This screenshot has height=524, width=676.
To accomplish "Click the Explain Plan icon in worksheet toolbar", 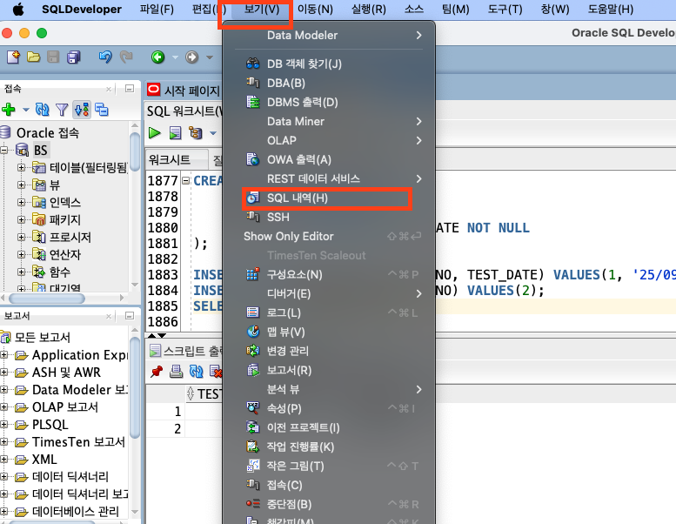I will 195,133.
